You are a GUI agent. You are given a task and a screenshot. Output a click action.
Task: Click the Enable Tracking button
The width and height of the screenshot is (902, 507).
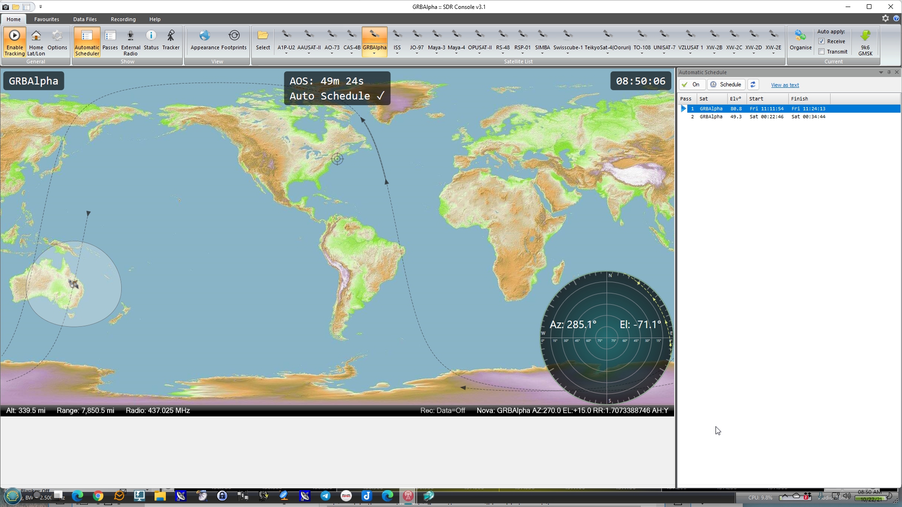pyautogui.click(x=15, y=42)
